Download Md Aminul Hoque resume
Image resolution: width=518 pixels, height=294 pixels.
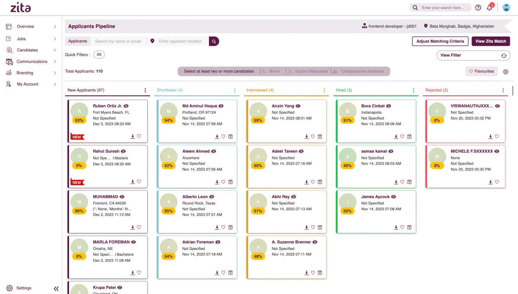(218, 136)
